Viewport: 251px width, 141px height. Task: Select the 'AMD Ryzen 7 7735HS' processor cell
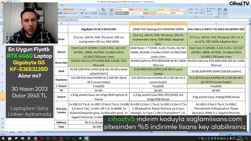158,52
